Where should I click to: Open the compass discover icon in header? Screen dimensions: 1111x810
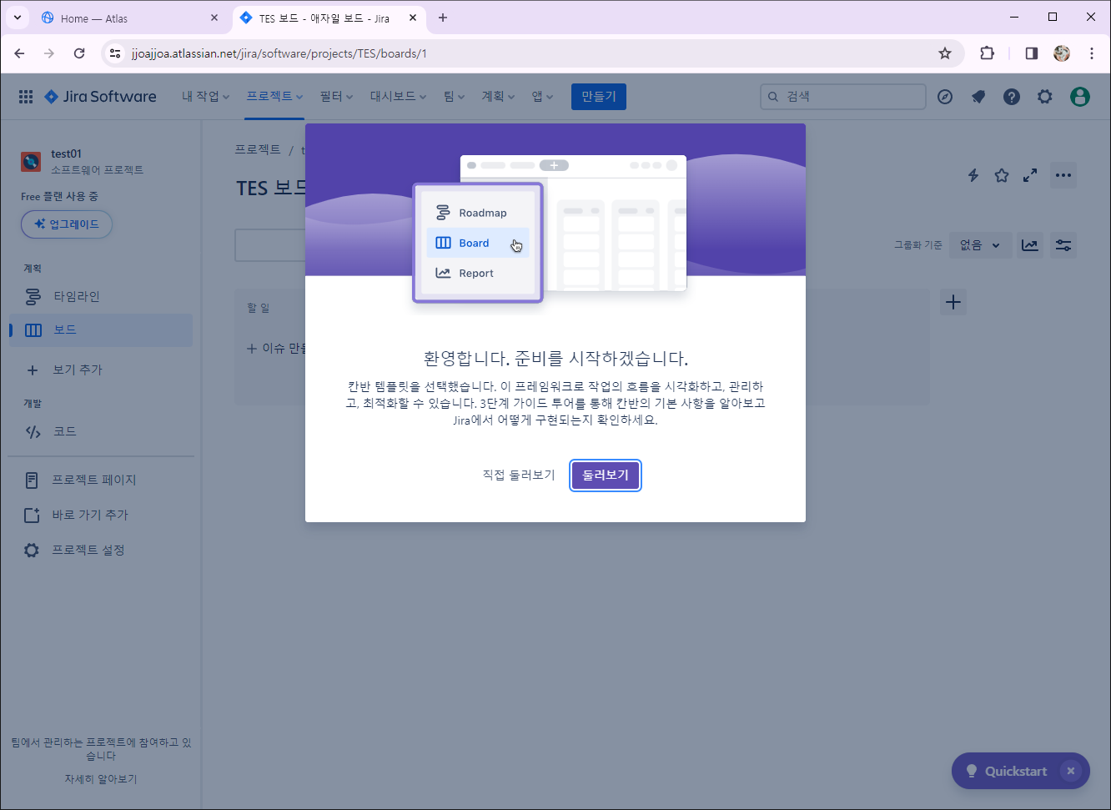(945, 97)
